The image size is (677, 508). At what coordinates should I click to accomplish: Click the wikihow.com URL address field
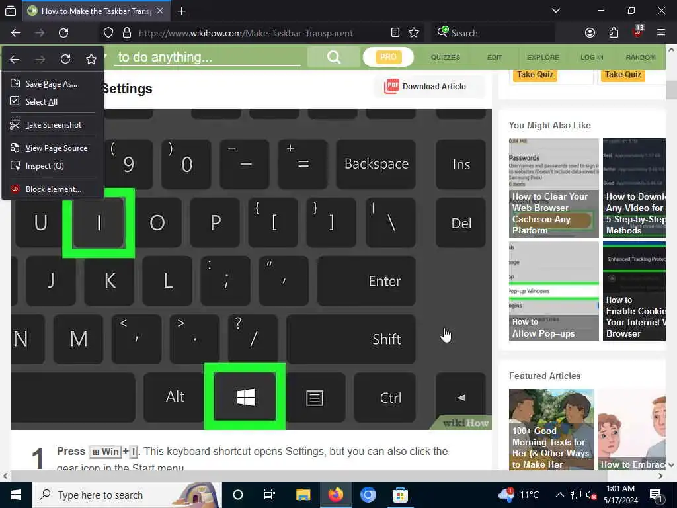click(x=246, y=33)
